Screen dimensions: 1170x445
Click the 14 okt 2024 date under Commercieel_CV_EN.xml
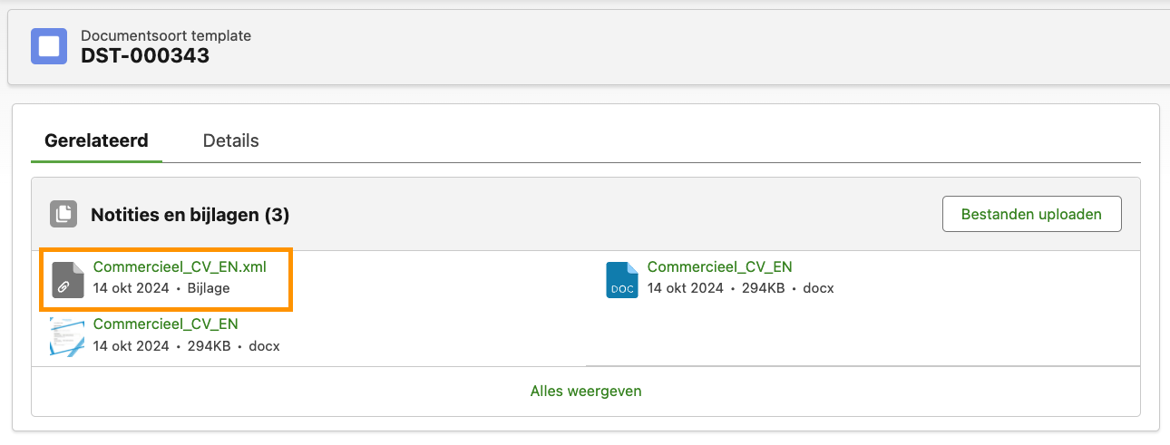pos(131,288)
